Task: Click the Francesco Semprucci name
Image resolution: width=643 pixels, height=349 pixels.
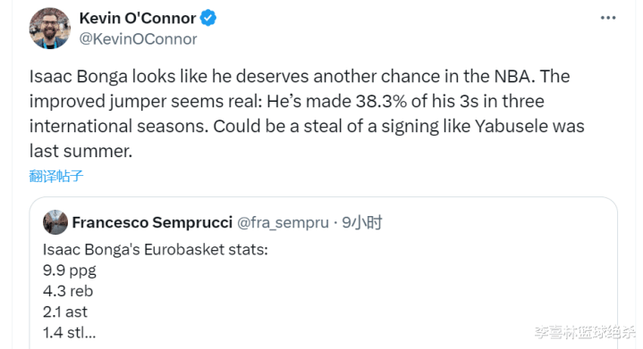Action: (x=152, y=222)
